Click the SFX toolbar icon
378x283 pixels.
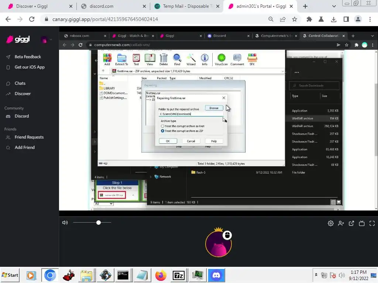252,59
